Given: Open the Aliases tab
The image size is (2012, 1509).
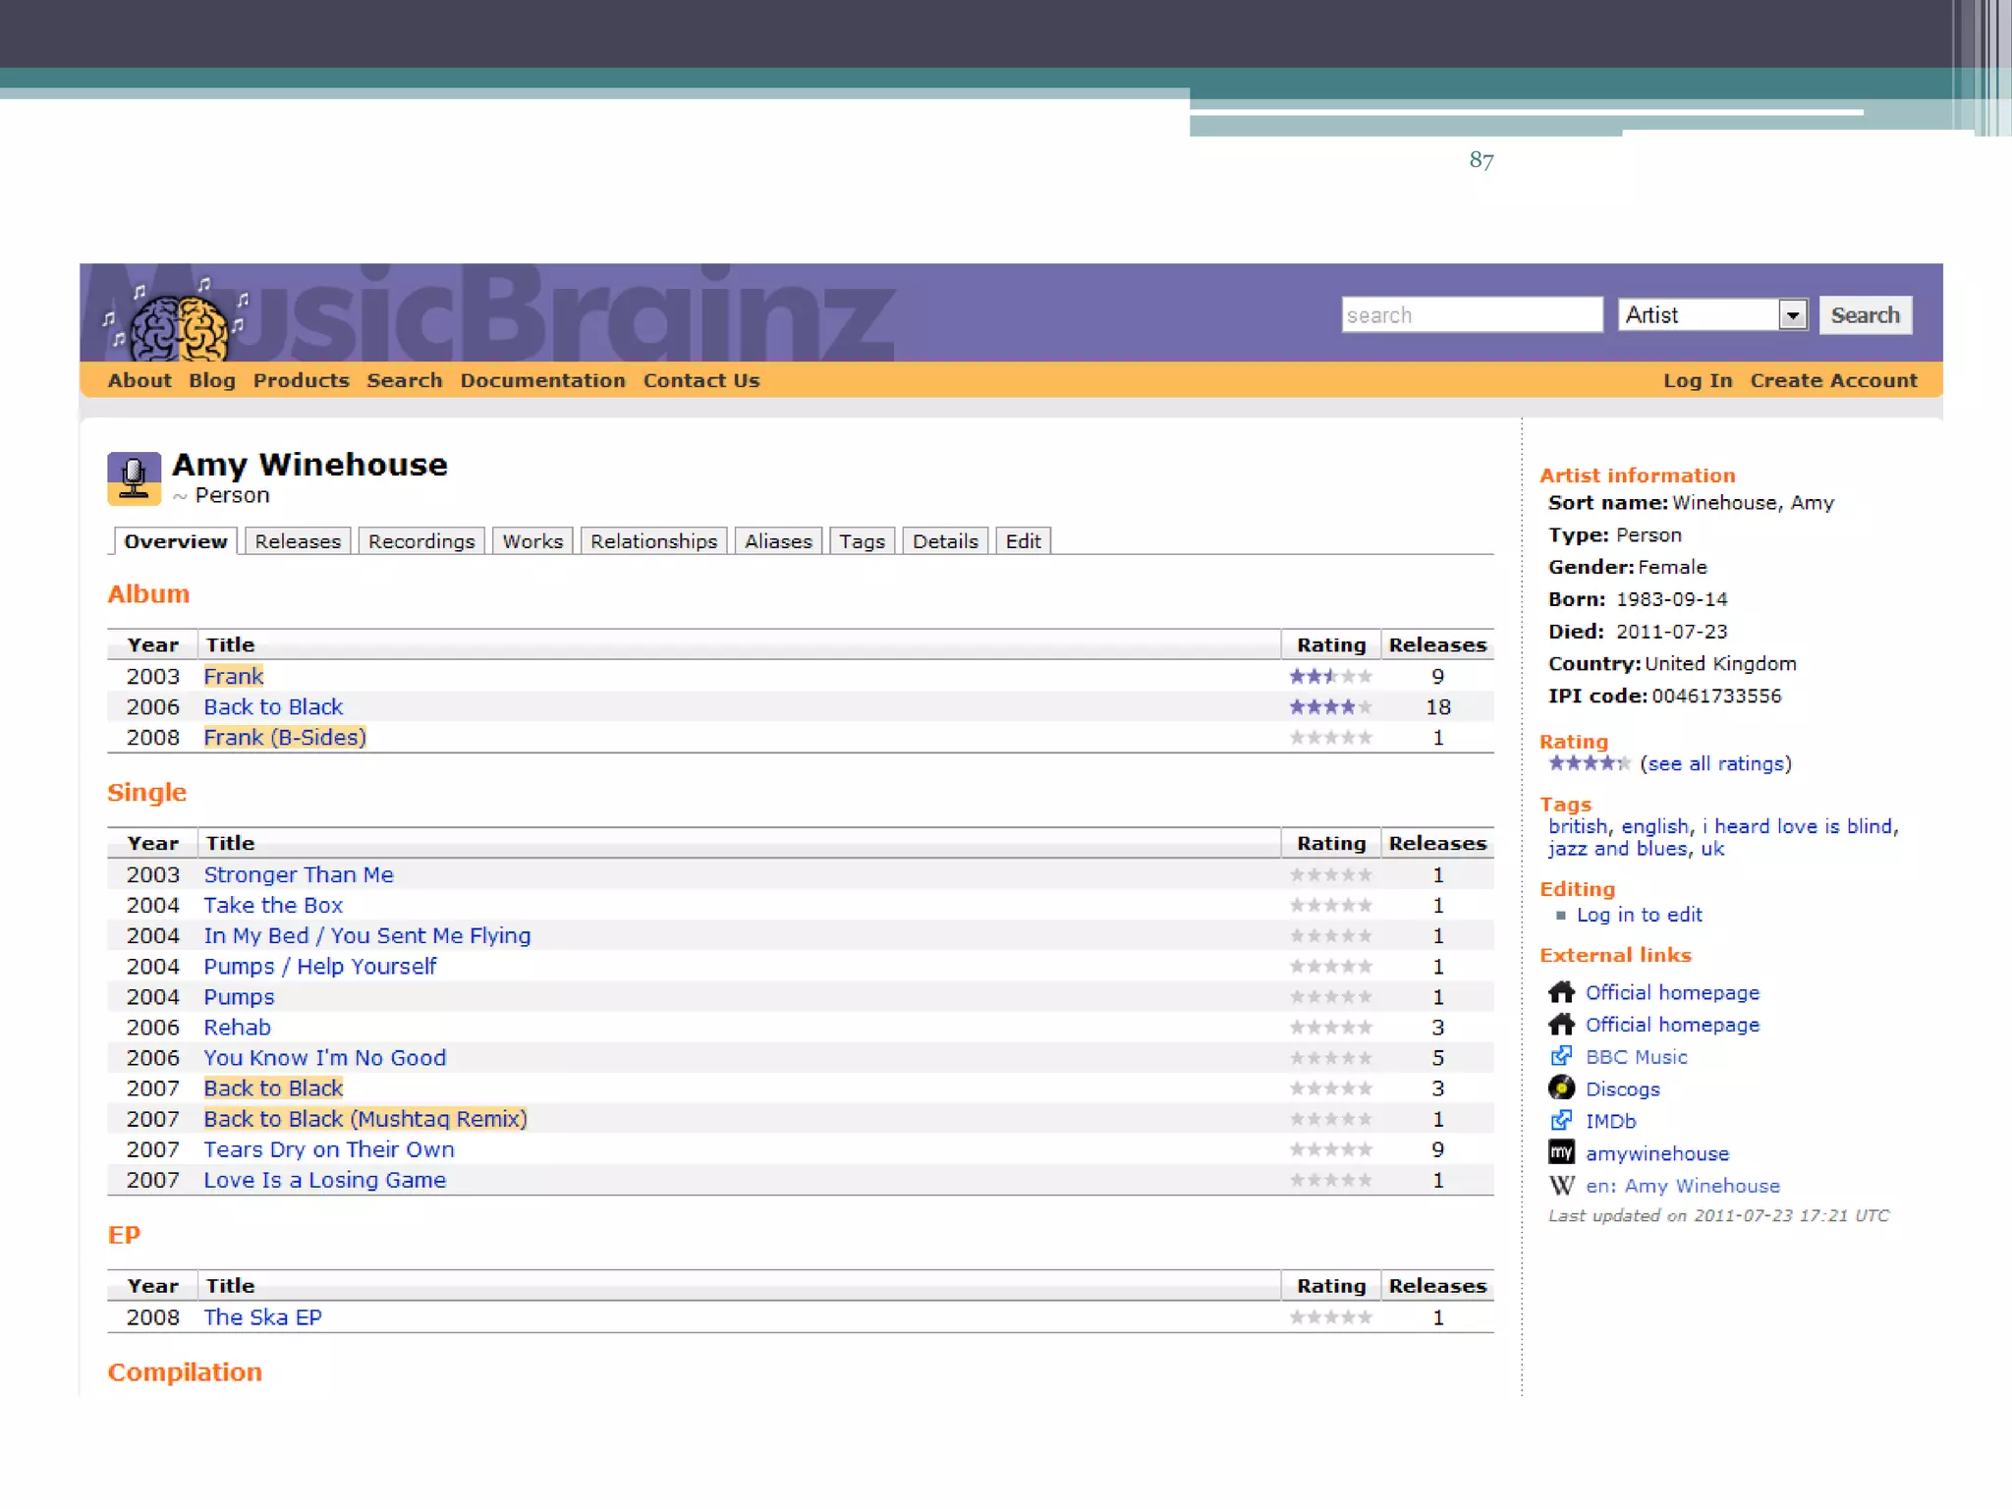Looking at the screenshot, I should [x=777, y=541].
